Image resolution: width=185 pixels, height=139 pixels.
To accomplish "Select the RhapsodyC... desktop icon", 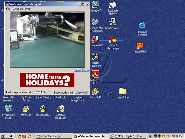I will coord(43,109).
